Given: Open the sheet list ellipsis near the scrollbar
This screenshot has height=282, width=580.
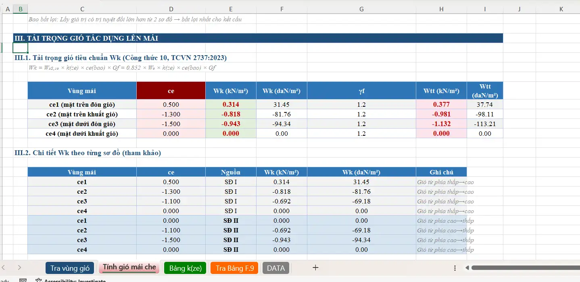Looking at the screenshot, I should coord(455,267).
